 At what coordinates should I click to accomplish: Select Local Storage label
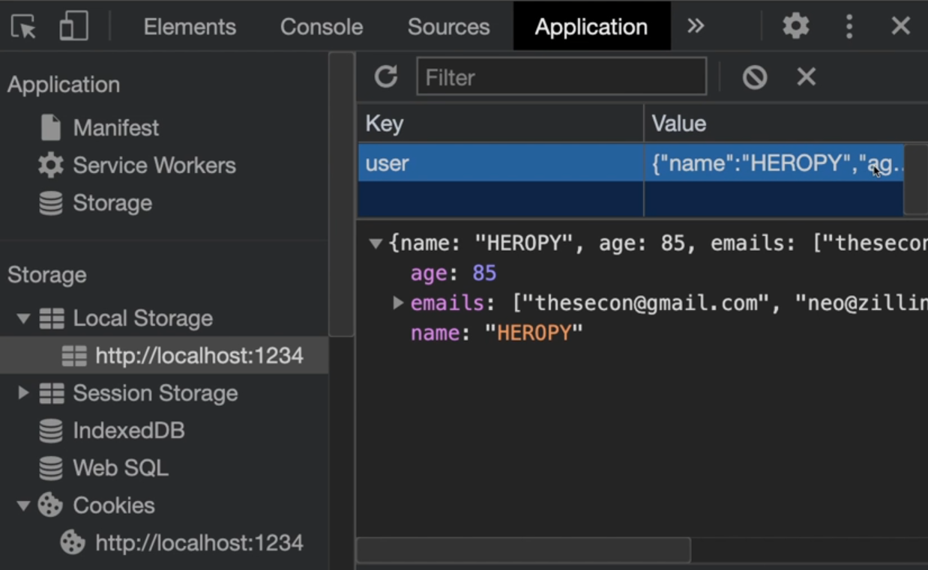coord(143,318)
